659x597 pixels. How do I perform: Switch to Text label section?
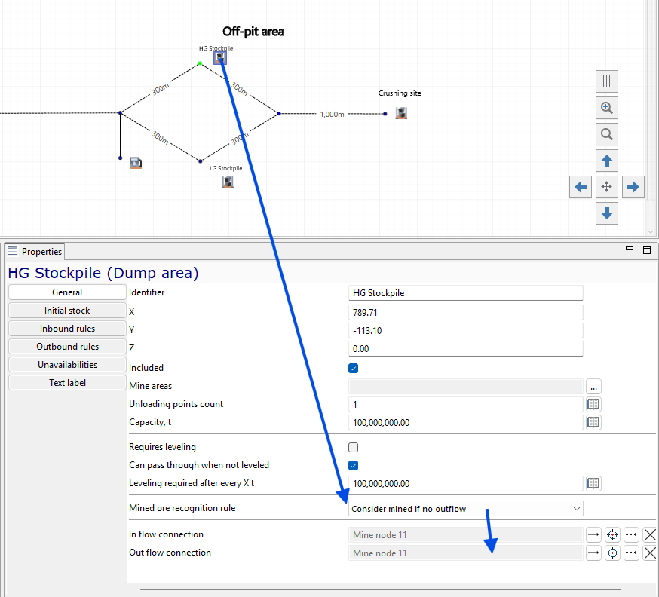[x=67, y=383]
